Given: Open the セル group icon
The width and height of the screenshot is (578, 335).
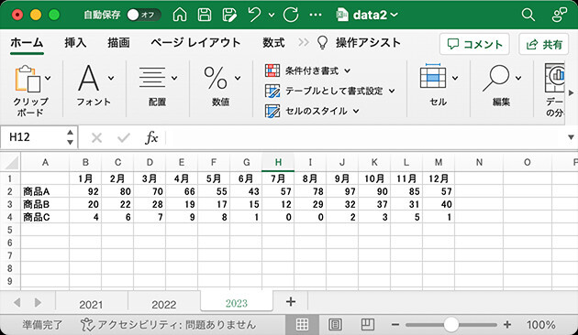Looking at the screenshot, I should (433, 77).
